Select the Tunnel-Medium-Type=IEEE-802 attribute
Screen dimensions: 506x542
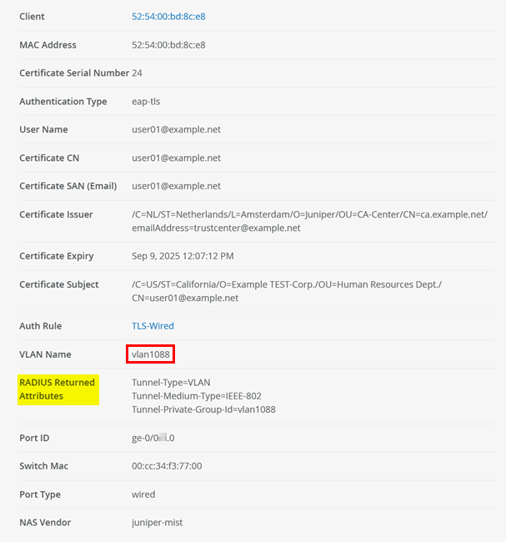tap(196, 396)
